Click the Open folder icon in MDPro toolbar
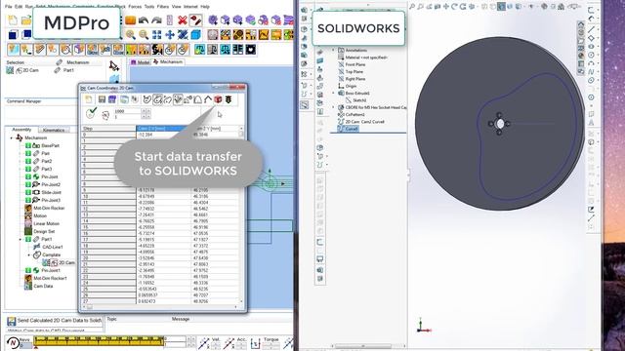Viewport: 625px width, 351px height. click(x=26, y=20)
